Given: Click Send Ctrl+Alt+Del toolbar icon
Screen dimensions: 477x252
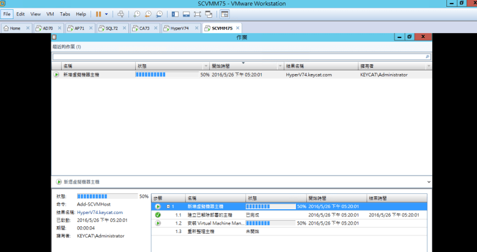Looking at the screenshot, I should 120,13.
